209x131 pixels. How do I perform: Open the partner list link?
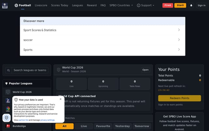[23, 120]
